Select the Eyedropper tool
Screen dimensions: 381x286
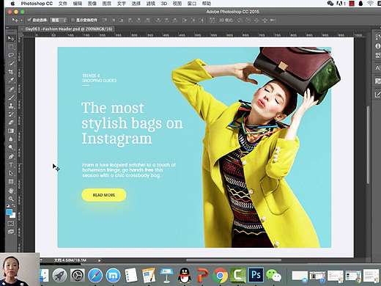(11, 80)
